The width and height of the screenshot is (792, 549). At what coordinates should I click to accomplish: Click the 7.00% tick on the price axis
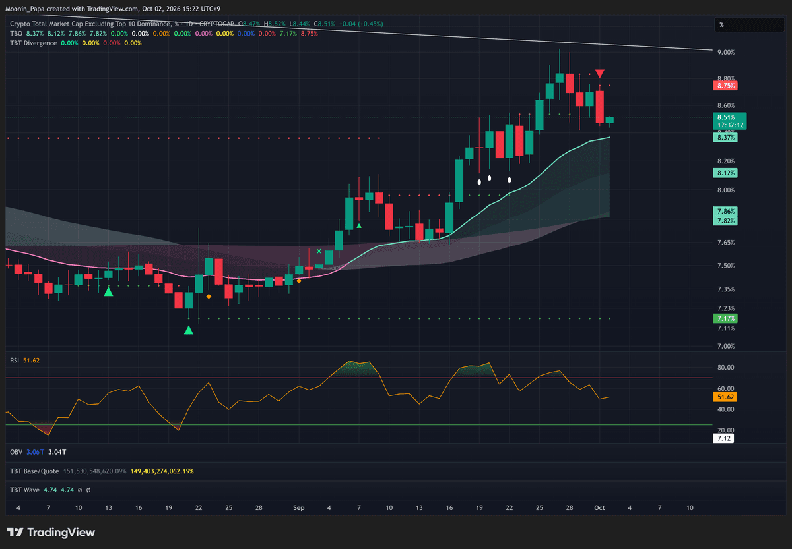(x=726, y=346)
